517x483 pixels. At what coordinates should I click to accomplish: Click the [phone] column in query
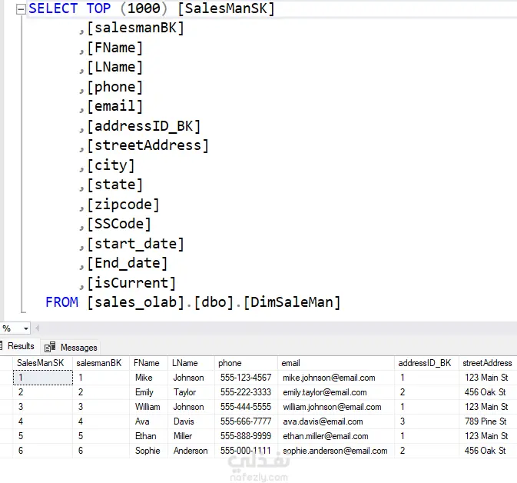pyautogui.click(x=114, y=87)
